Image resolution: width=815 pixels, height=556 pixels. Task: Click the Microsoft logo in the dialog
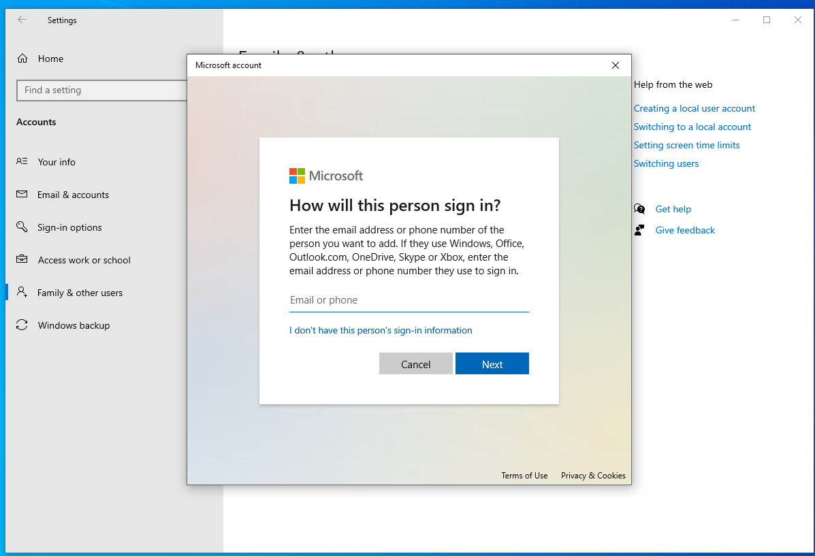298,176
